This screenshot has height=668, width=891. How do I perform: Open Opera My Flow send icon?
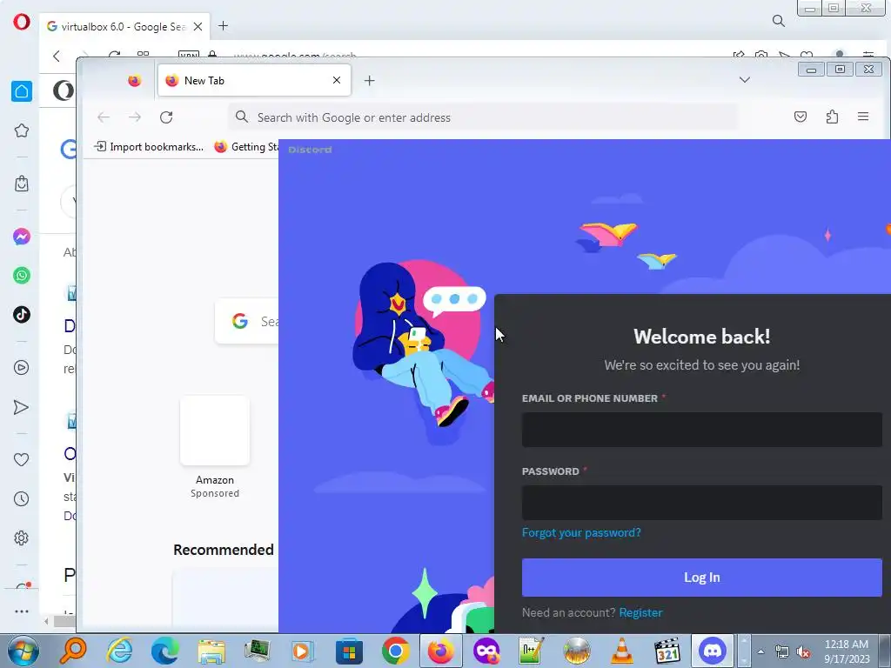coord(21,407)
